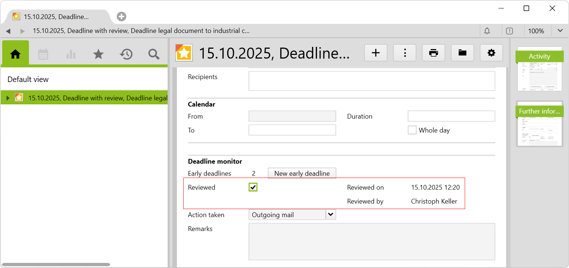Viewport: 569px width, 268px height.
Task: Click the notification bell icon
Action: pos(487,31)
